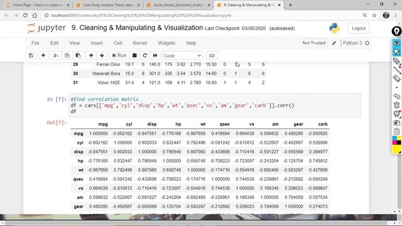Select the annotation eraser tool
The width and height of the screenshot is (402, 226).
[396, 78]
